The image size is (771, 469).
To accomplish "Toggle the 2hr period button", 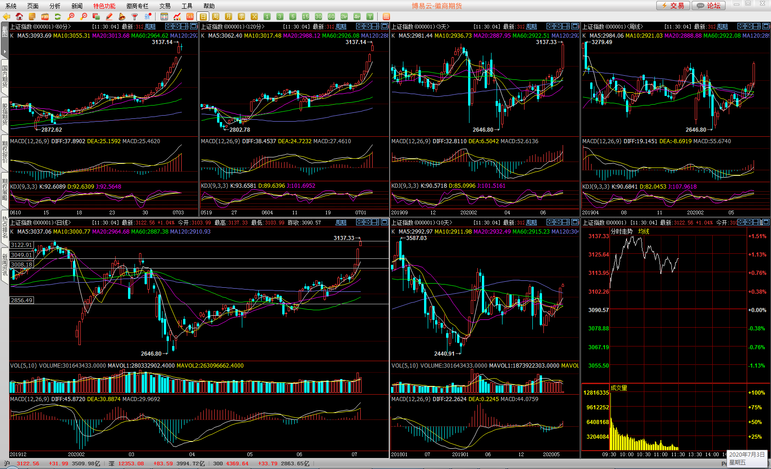I will [344, 17].
